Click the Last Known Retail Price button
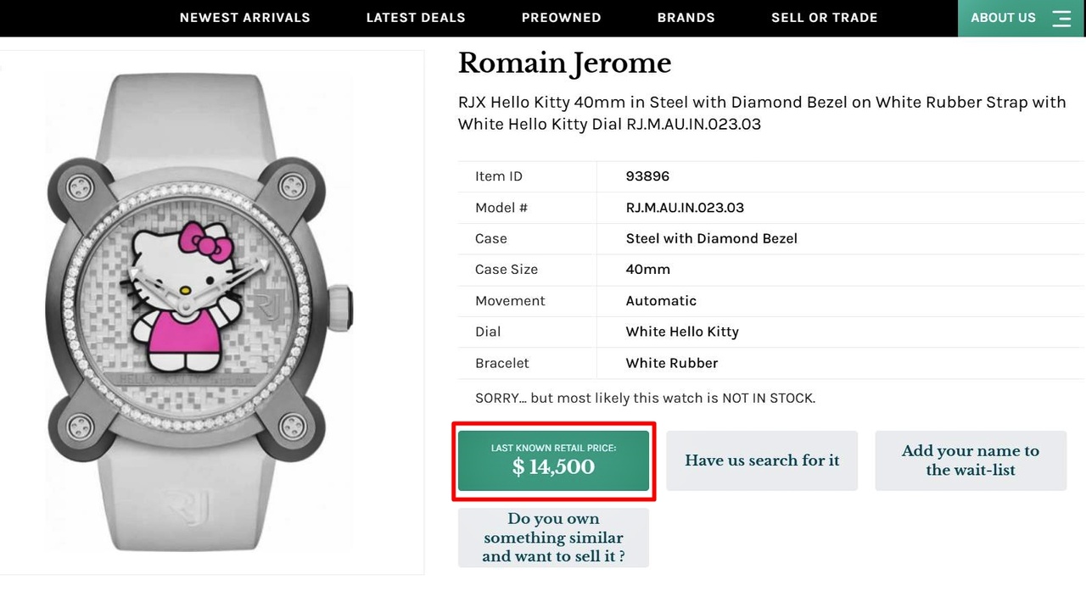Image resolution: width=1086 pixels, height=608 pixels. click(553, 460)
